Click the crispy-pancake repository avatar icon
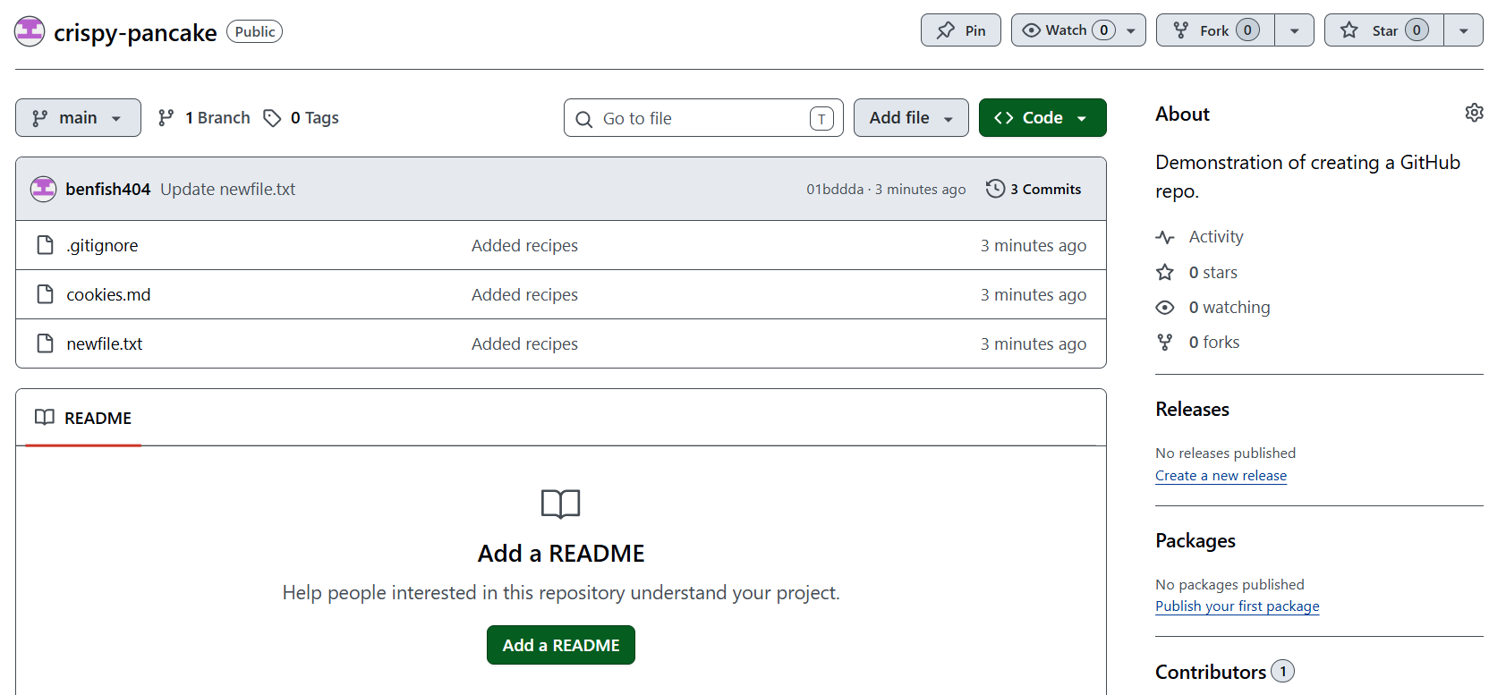 (x=30, y=31)
